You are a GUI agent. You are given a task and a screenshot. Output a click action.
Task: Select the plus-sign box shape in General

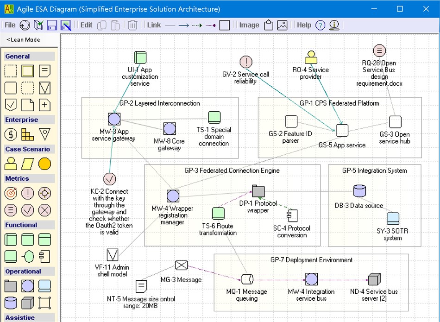[44, 105]
